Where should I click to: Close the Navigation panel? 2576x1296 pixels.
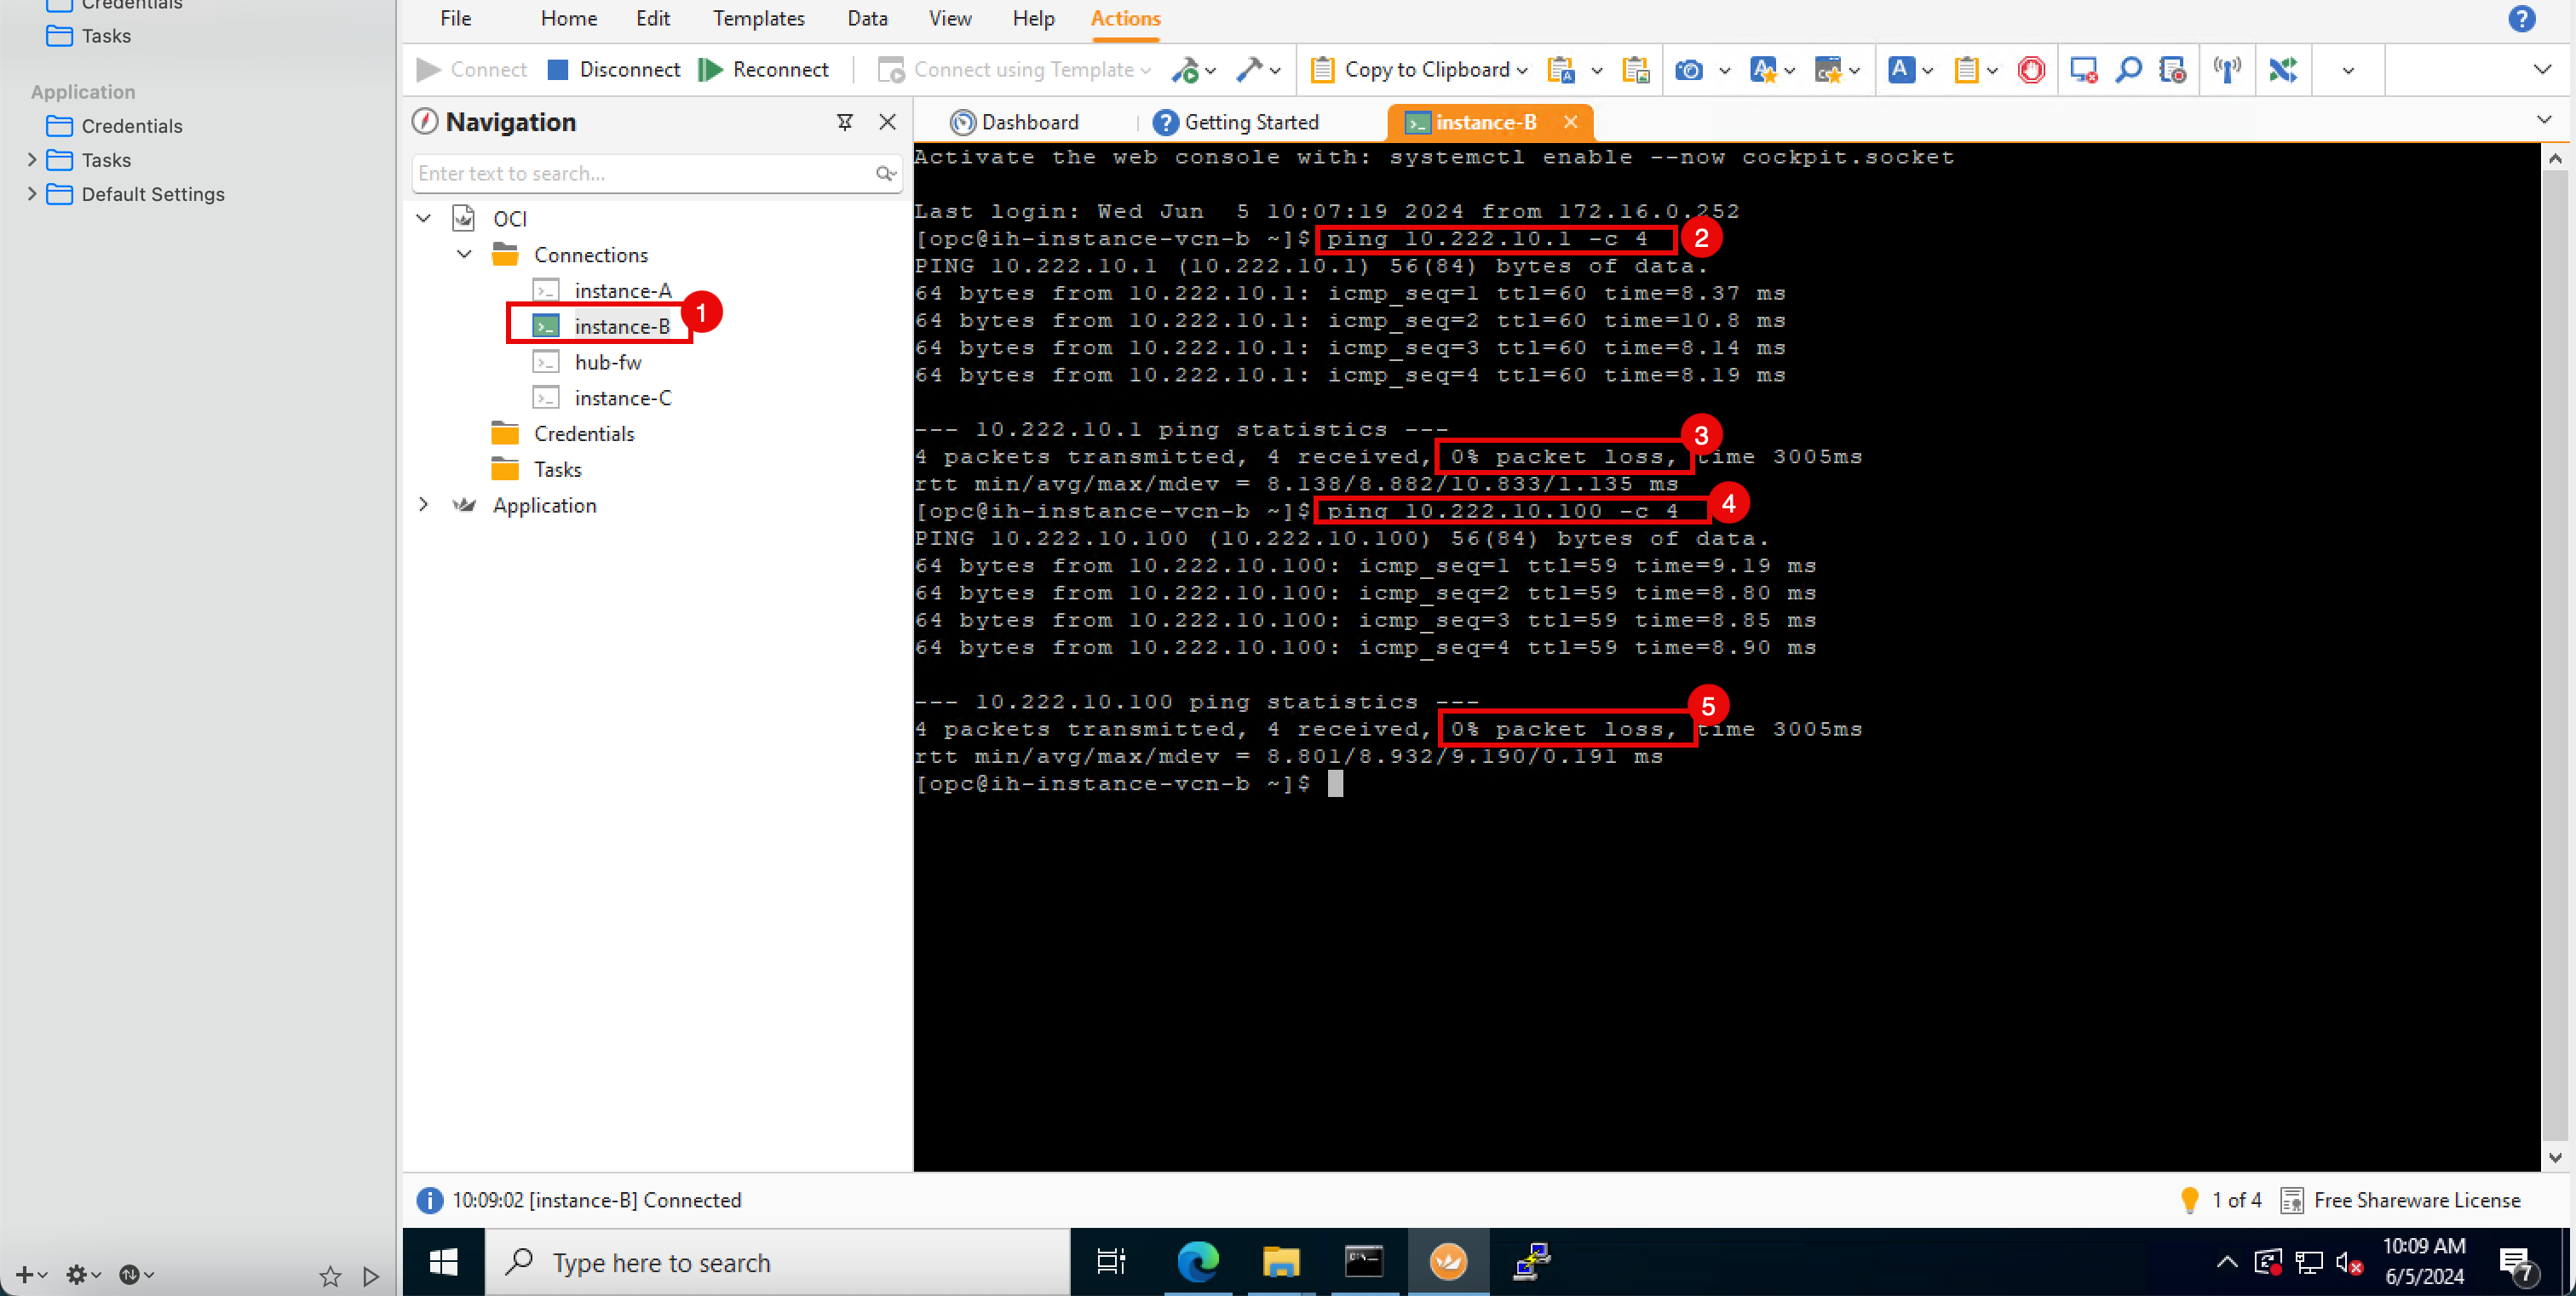pyautogui.click(x=888, y=121)
